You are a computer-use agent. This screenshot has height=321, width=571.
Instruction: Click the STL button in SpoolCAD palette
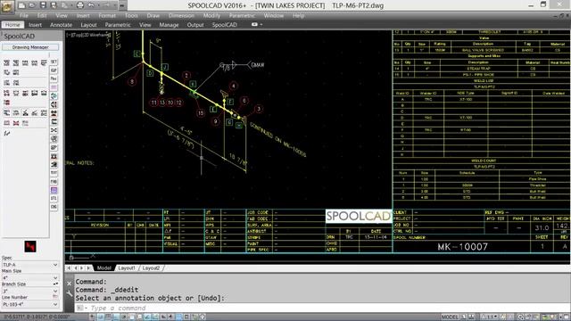54,198
